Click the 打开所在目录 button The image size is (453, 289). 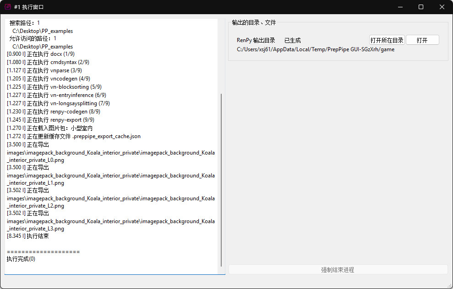tap(387, 40)
